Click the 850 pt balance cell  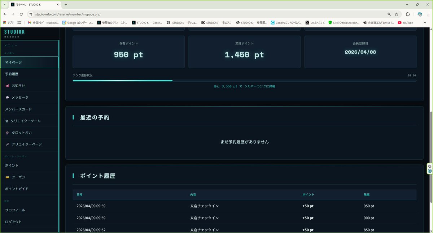369,230
